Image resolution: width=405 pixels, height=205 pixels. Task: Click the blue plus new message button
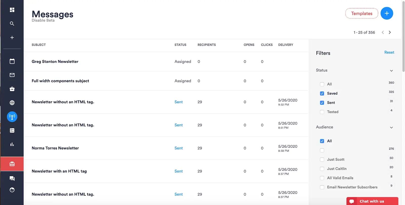pyautogui.click(x=387, y=13)
